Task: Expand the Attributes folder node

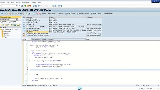Action: click(x=1, y=33)
